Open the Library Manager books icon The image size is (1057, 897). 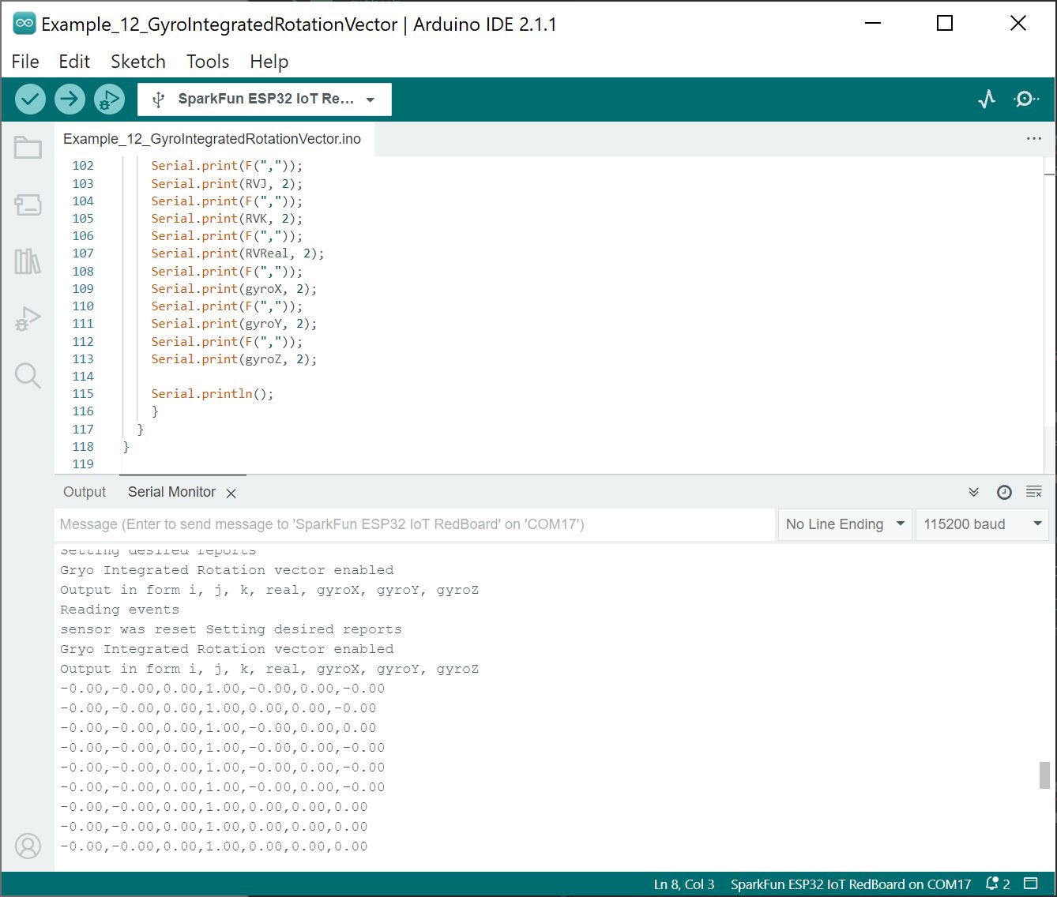pos(28,261)
